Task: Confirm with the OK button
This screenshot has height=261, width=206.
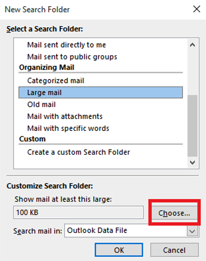Action: 119,250
